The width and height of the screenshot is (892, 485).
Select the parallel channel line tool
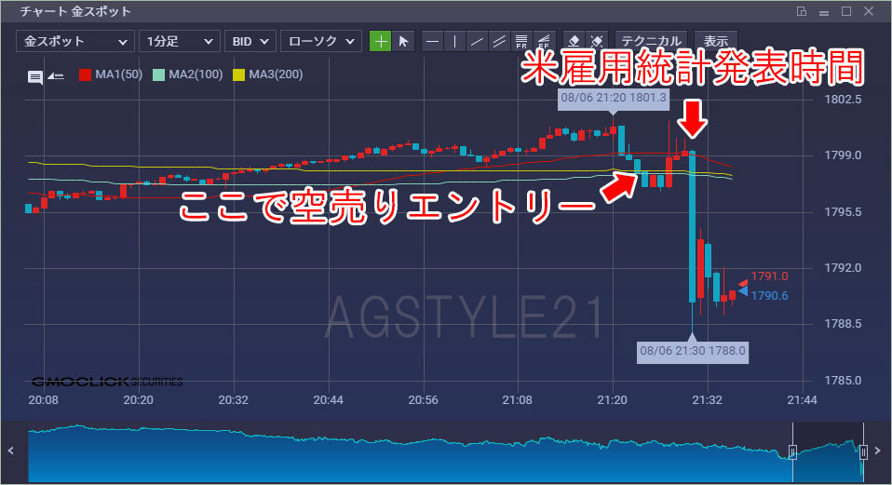[499, 41]
